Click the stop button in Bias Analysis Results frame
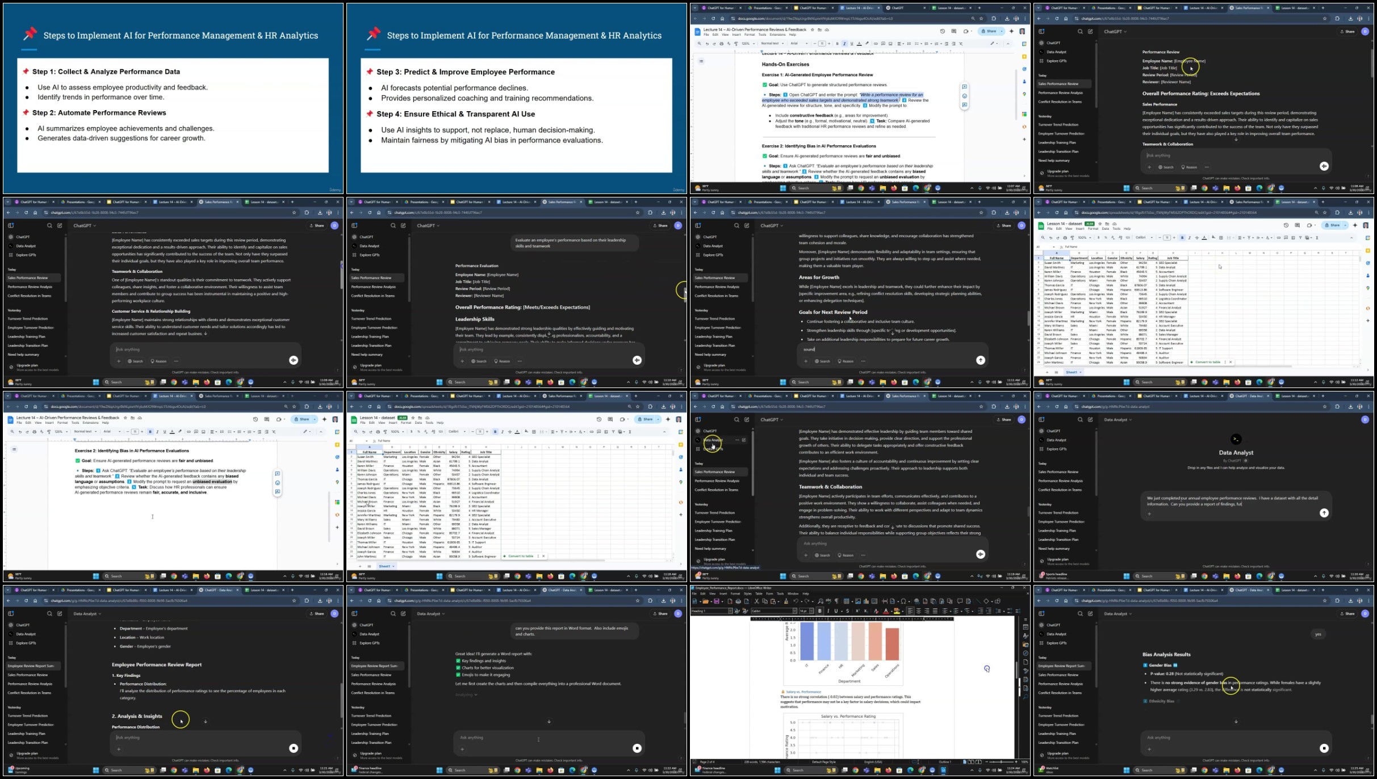 click(1324, 748)
